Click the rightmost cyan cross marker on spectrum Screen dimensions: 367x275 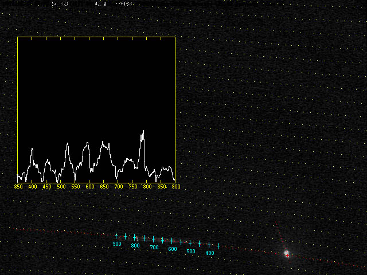pyautogui.click(x=218, y=246)
